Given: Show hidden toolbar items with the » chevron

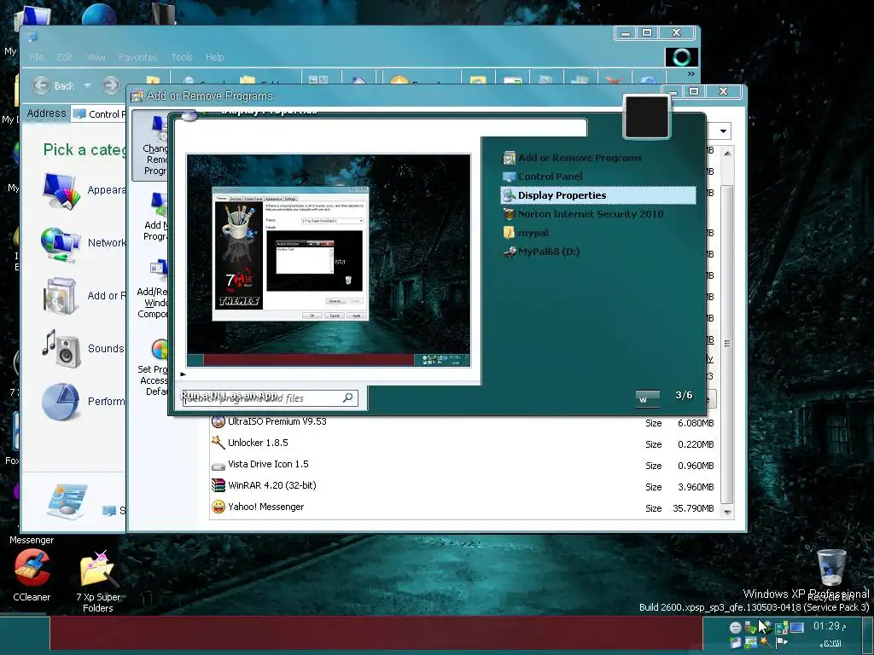Looking at the screenshot, I should click(690, 73).
